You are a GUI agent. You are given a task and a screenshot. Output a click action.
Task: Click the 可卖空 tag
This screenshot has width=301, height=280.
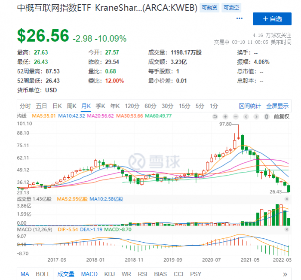coord(231,8)
